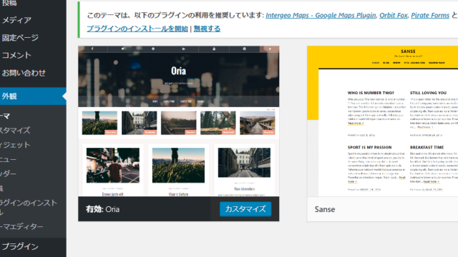
Task: Click Facebook icon in Oria preview
Action: (x=92, y=49)
